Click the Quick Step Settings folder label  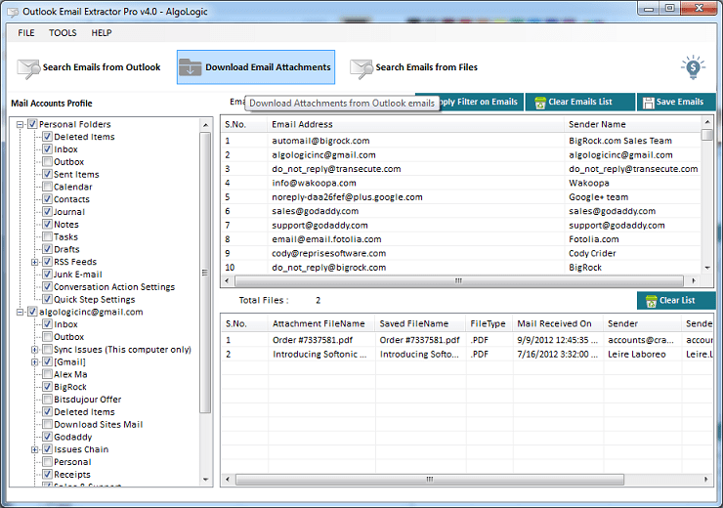coord(94,299)
